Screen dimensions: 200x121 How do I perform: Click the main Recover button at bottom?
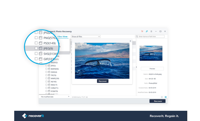point(158,101)
